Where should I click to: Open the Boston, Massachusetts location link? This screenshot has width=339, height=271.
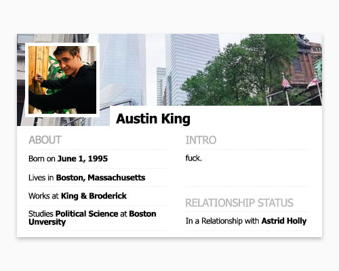[100, 178]
